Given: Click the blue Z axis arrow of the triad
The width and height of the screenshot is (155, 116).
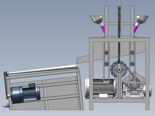Looking at the screenshot, I should pos(6,107).
